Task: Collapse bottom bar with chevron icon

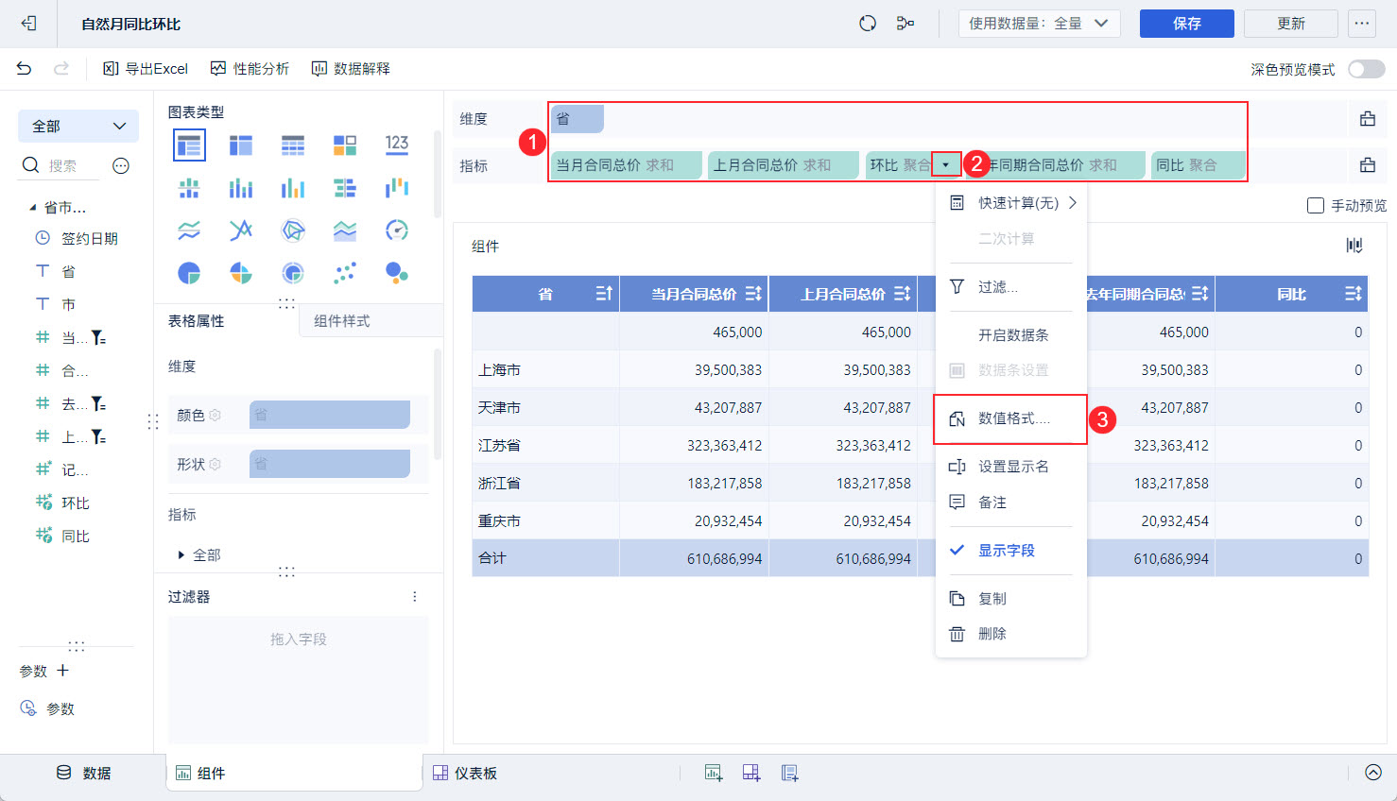Action: (1373, 773)
